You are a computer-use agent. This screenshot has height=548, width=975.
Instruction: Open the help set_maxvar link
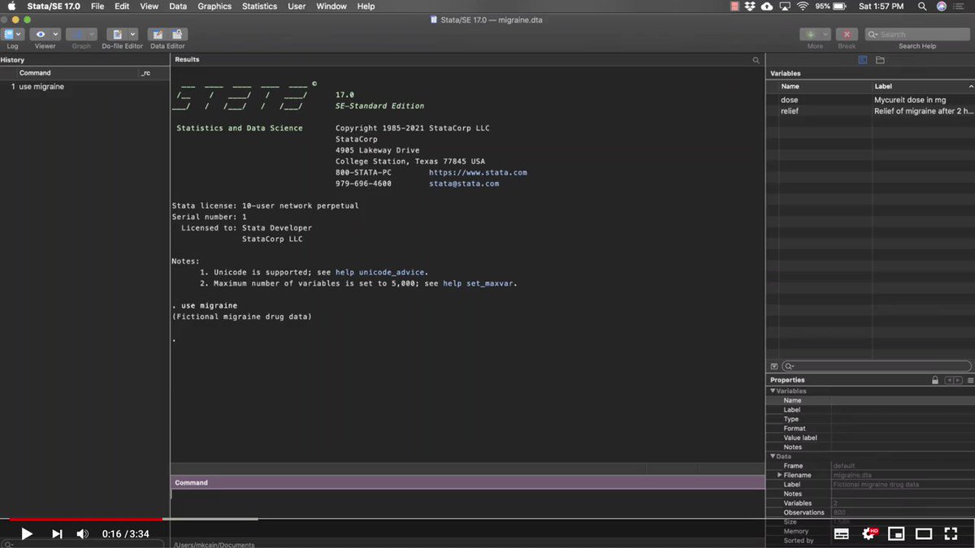479,283
